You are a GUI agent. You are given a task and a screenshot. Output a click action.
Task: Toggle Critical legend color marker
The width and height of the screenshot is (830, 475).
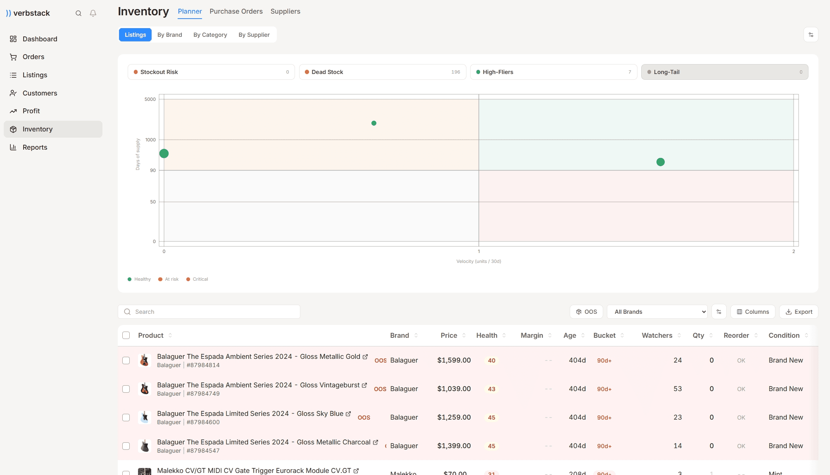[188, 279]
